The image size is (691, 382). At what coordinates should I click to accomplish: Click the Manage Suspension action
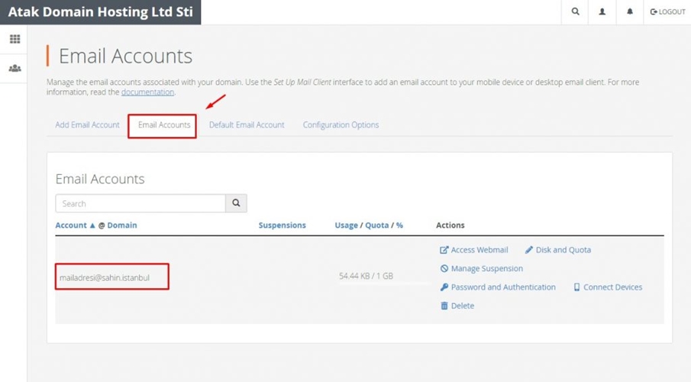481,269
